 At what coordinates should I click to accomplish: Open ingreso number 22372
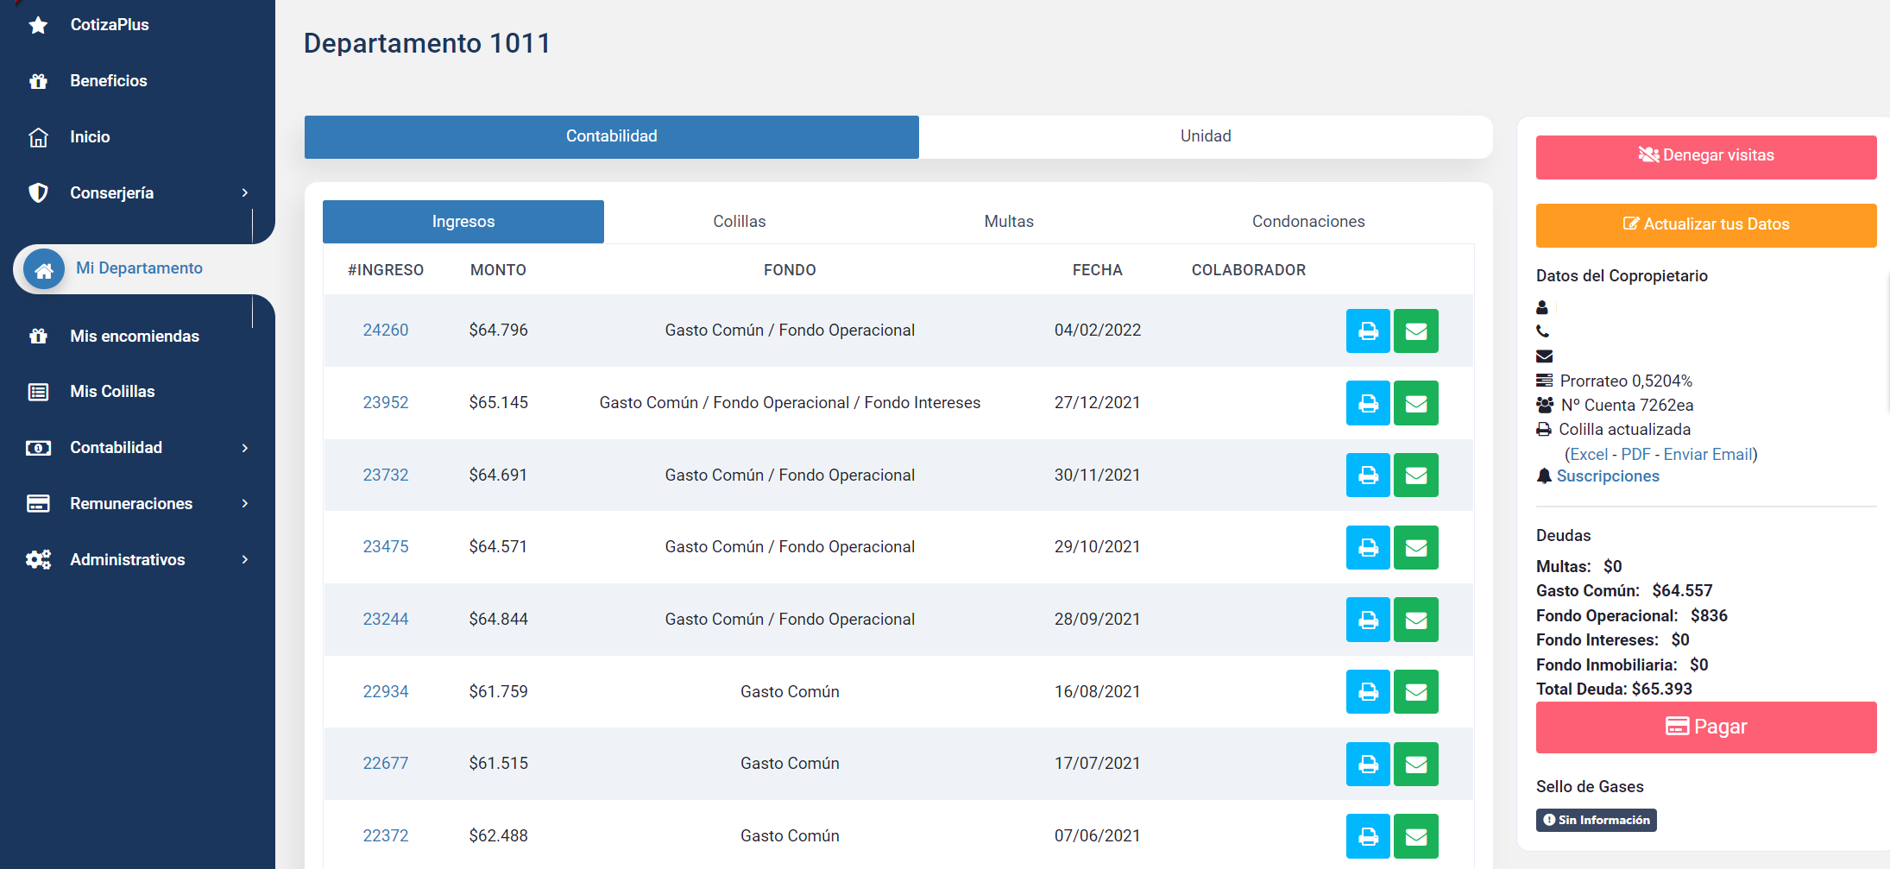(386, 836)
